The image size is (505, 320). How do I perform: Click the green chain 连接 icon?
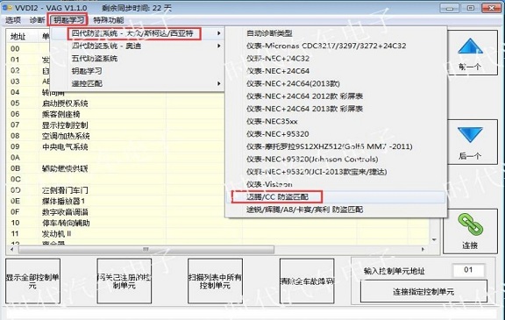470,224
